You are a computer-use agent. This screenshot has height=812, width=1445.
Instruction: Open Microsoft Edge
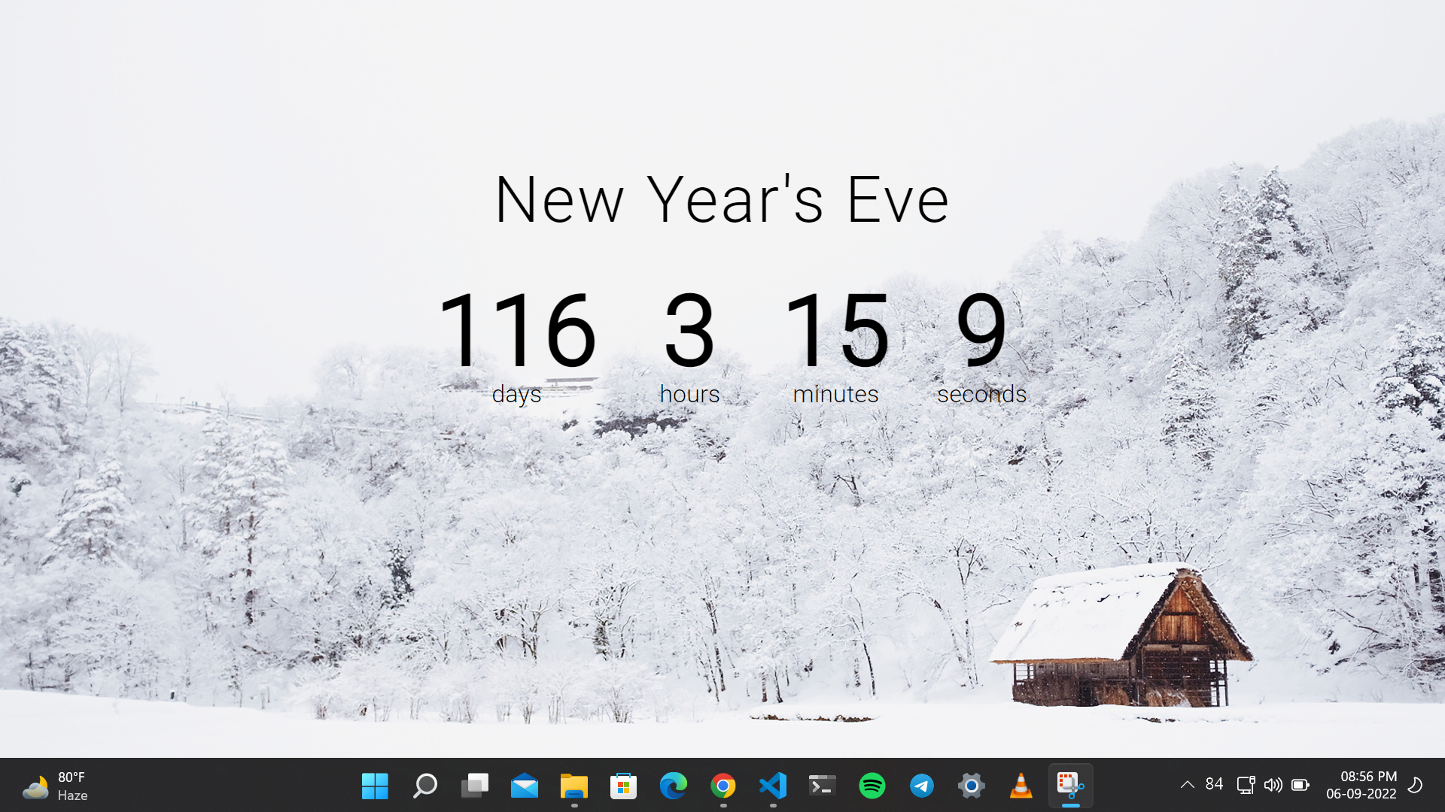coord(673,786)
